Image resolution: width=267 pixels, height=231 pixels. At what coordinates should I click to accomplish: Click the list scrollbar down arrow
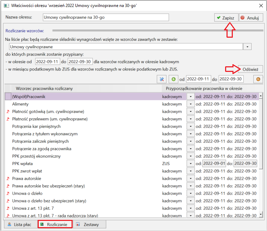[x=261, y=214]
